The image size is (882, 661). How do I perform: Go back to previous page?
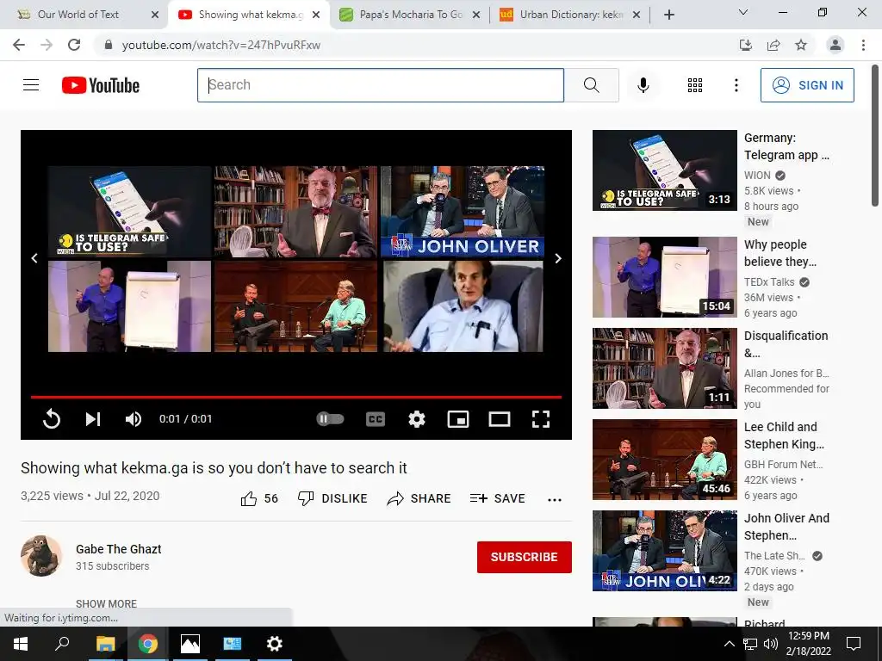(19, 45)
